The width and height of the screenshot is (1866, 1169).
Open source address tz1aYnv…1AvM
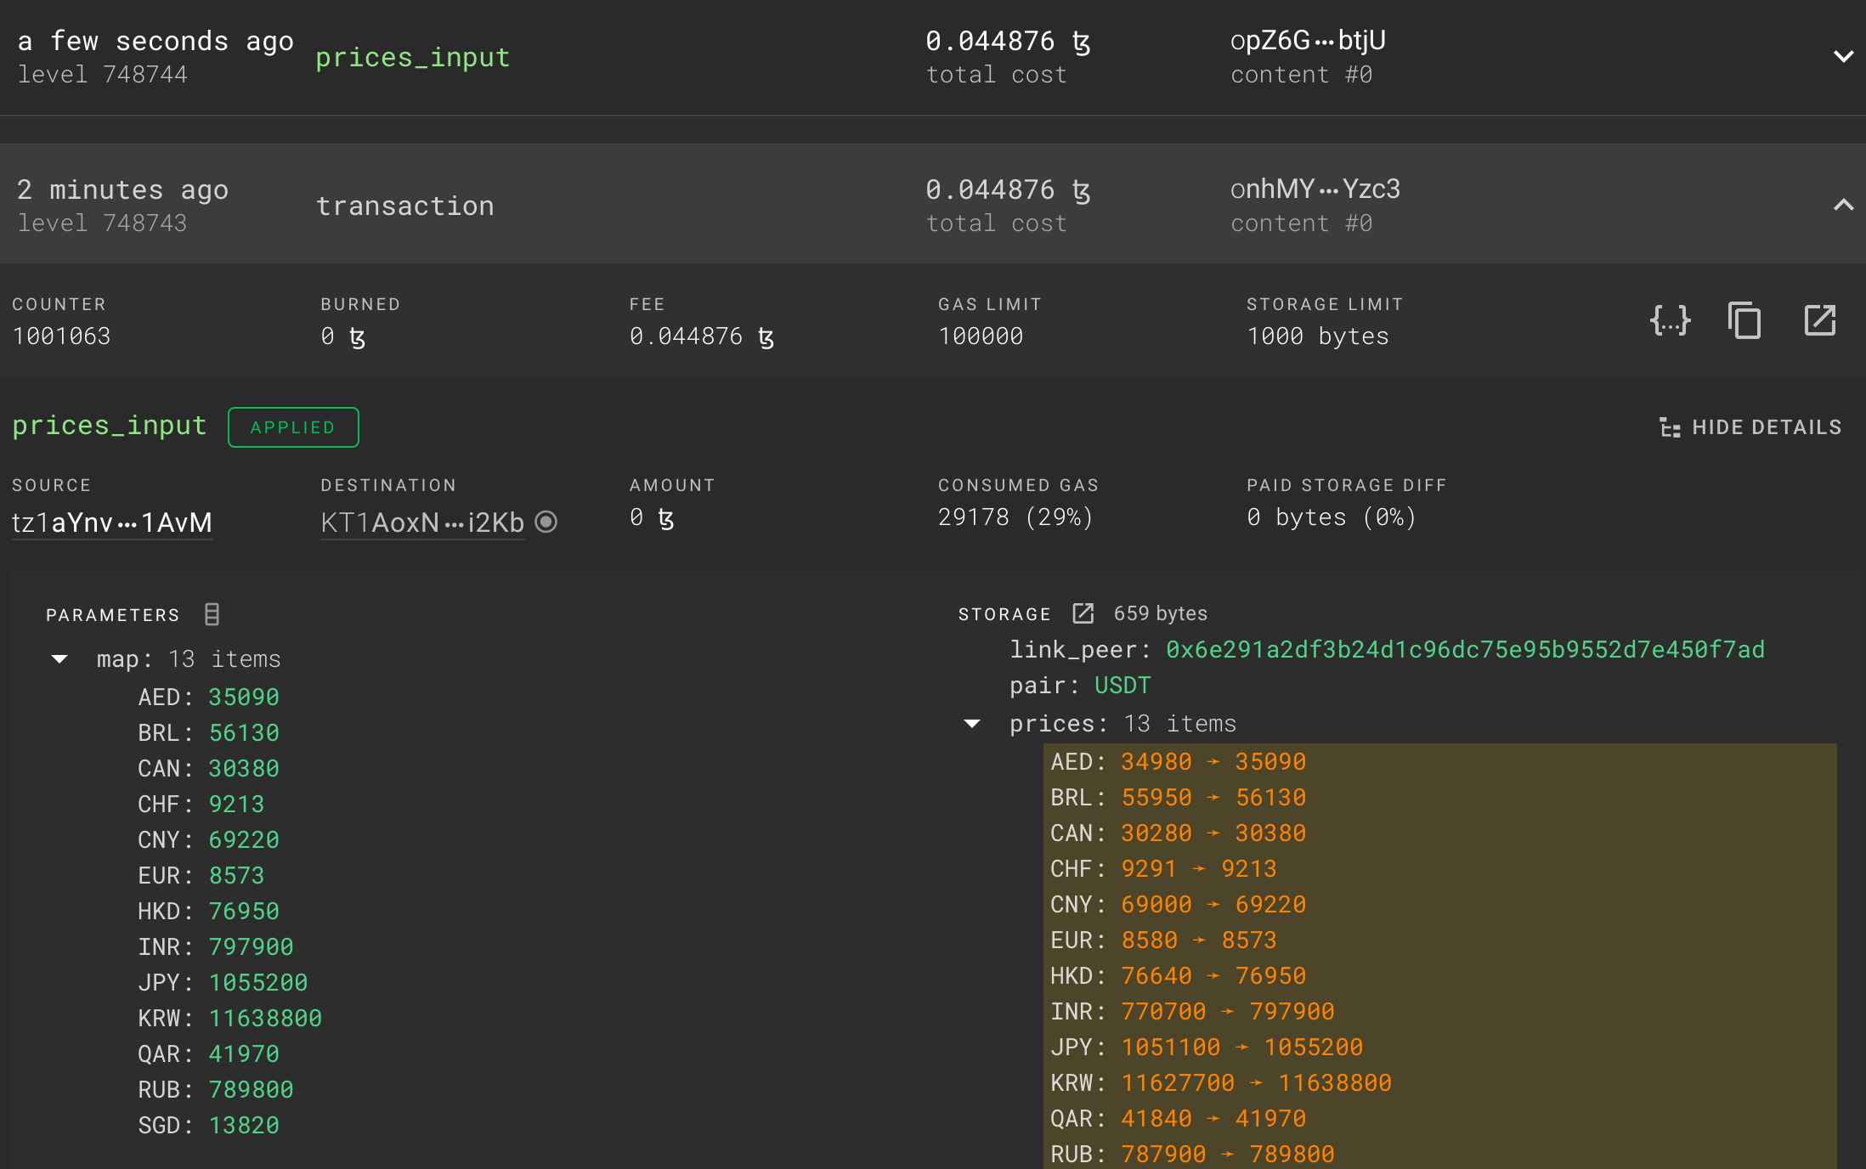[112, 522]
